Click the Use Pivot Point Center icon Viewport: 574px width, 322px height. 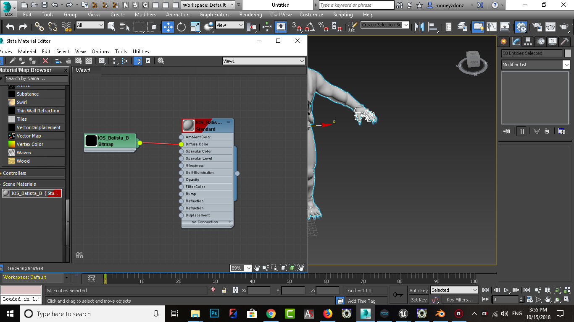tap(251, 27)
